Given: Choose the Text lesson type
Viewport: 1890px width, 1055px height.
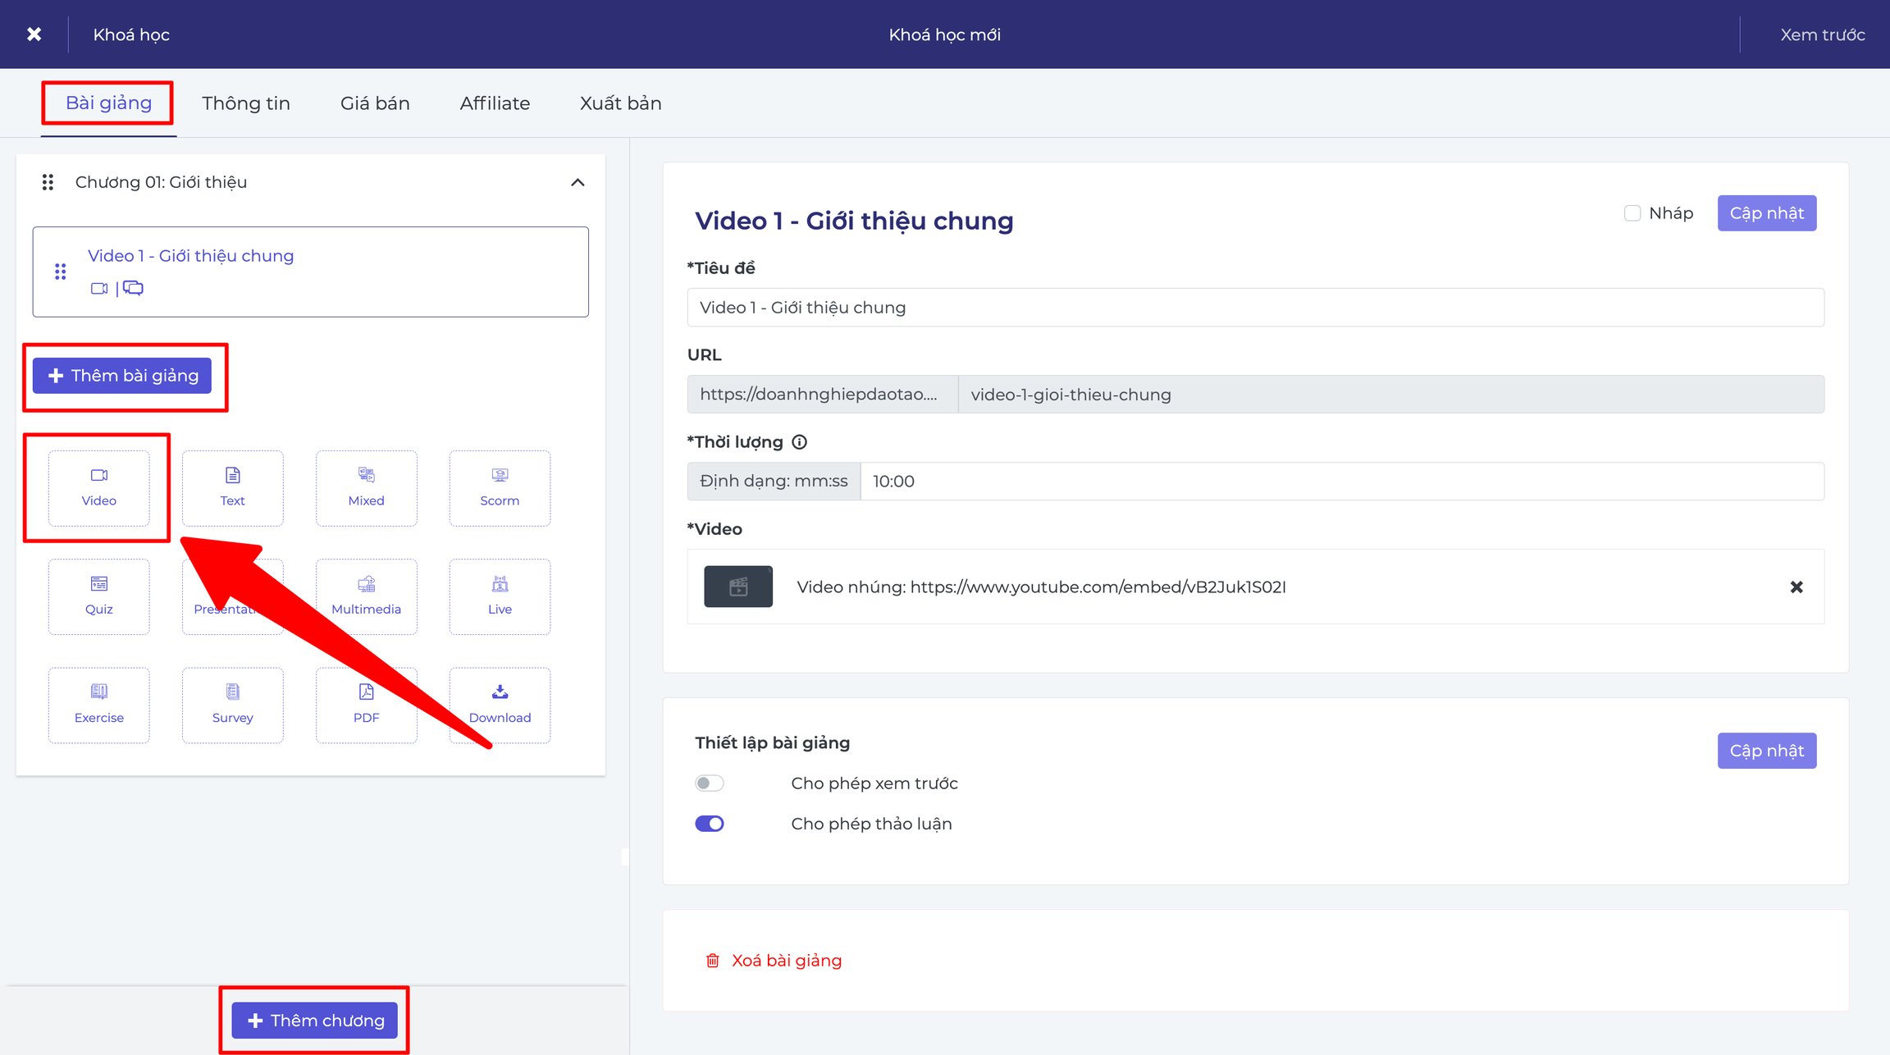Looking at the screenshot, I should (x=232, y=488).
